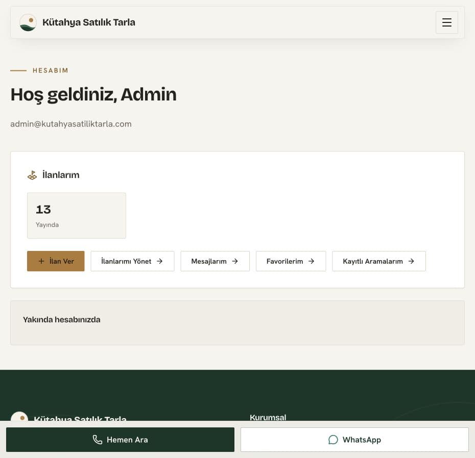The height and width of the screenshot is (458, 475).
Task: Click the Kurumsal footer heading
Action: [268, 417]
